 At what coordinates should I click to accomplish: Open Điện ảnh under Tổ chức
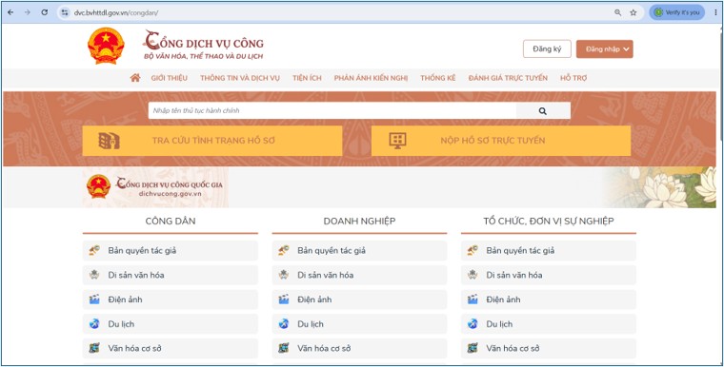click(549, 299)
